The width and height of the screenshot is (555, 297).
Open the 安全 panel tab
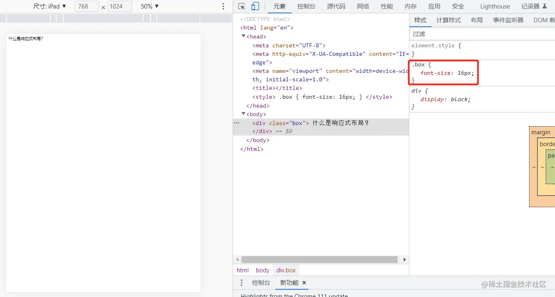click(x=458, y=6)
